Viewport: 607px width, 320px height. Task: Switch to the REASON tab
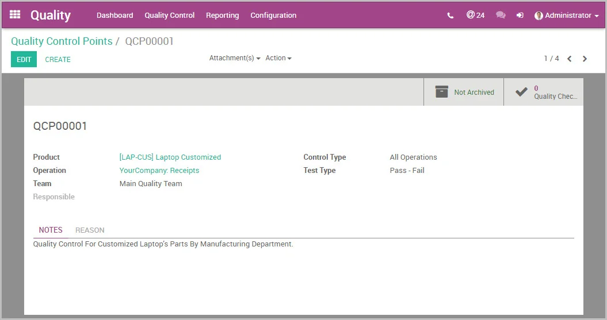[x=90, y=230]
